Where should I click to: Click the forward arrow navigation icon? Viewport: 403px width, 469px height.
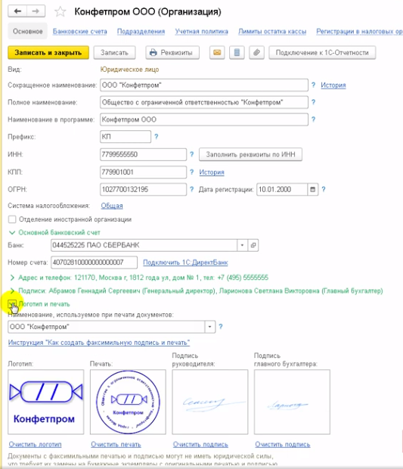pyautogui.click(x=36, y=11)
